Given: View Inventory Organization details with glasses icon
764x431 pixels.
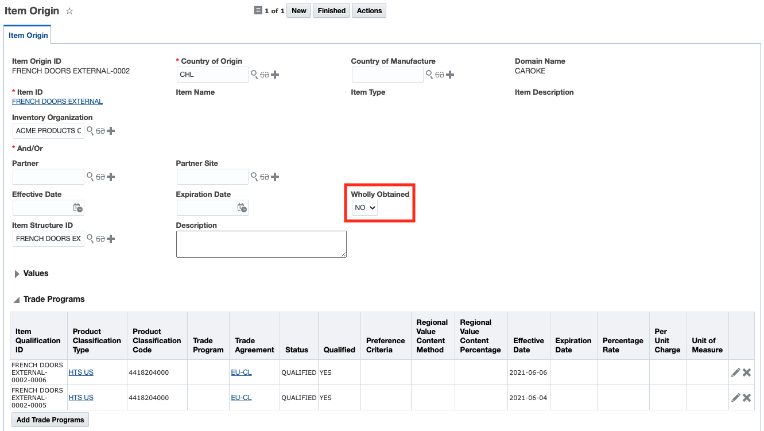Looking at the screenshot, I should tap(100, 131).
